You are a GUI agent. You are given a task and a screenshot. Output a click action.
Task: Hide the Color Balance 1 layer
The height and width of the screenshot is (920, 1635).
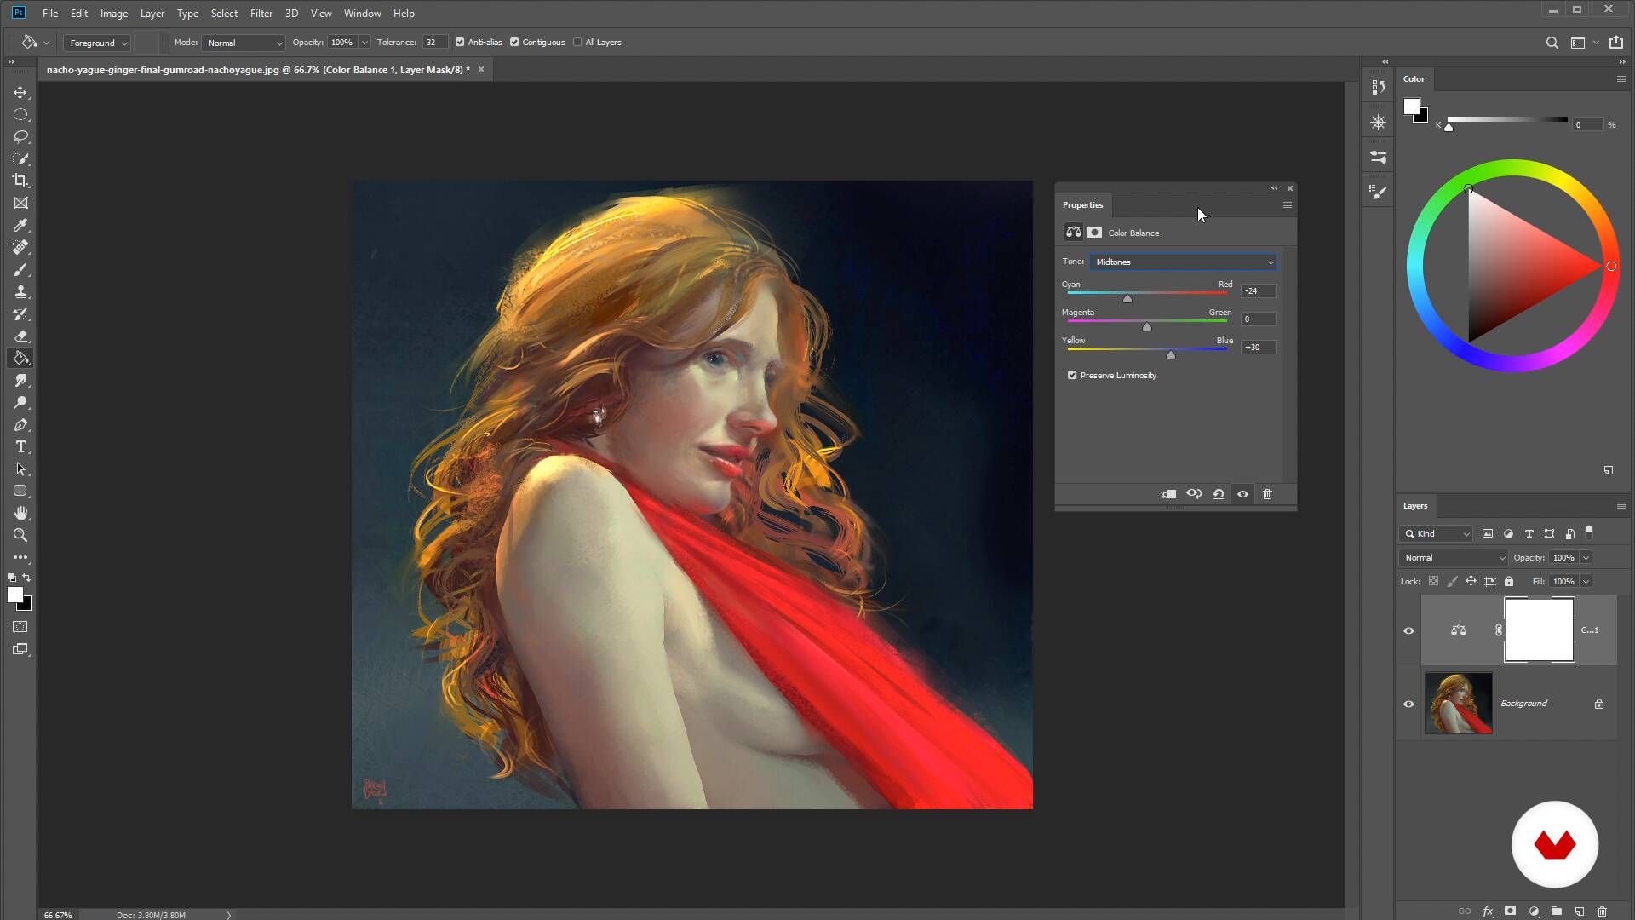point(1408,631)
